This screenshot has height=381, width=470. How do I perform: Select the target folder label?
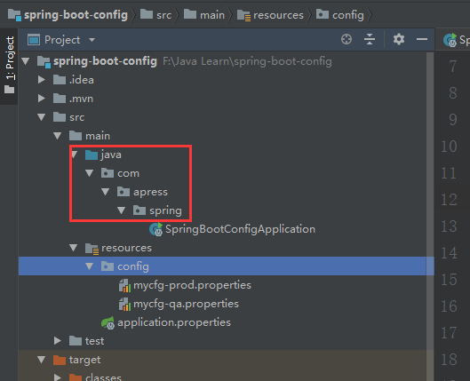point(84,360)
